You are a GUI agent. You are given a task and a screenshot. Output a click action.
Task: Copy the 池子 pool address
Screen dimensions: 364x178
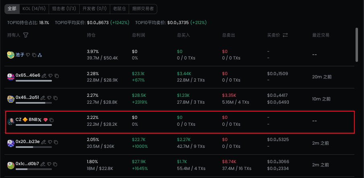click(x=34, y=55)
